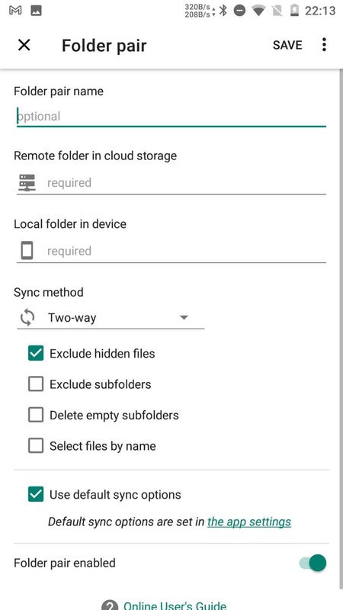Image resolution: width=343 pixels, height=610 pixels.
Task: Tap the remote server storage icon
Action: pos(27,182)
